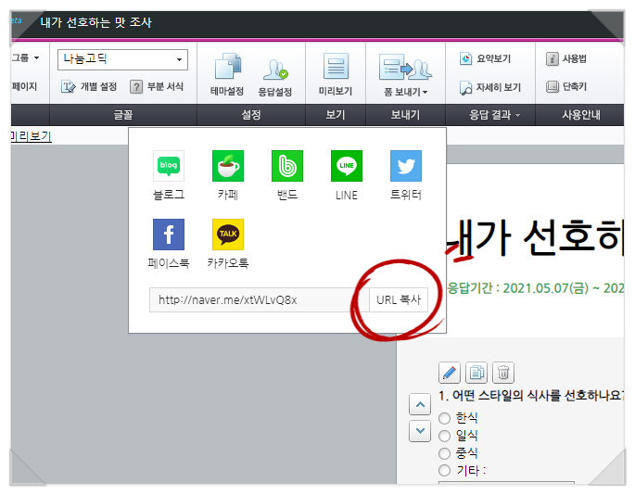635x495 pixels.
Task: Click the naver.me short URL field
Action: tap(260, 299)
